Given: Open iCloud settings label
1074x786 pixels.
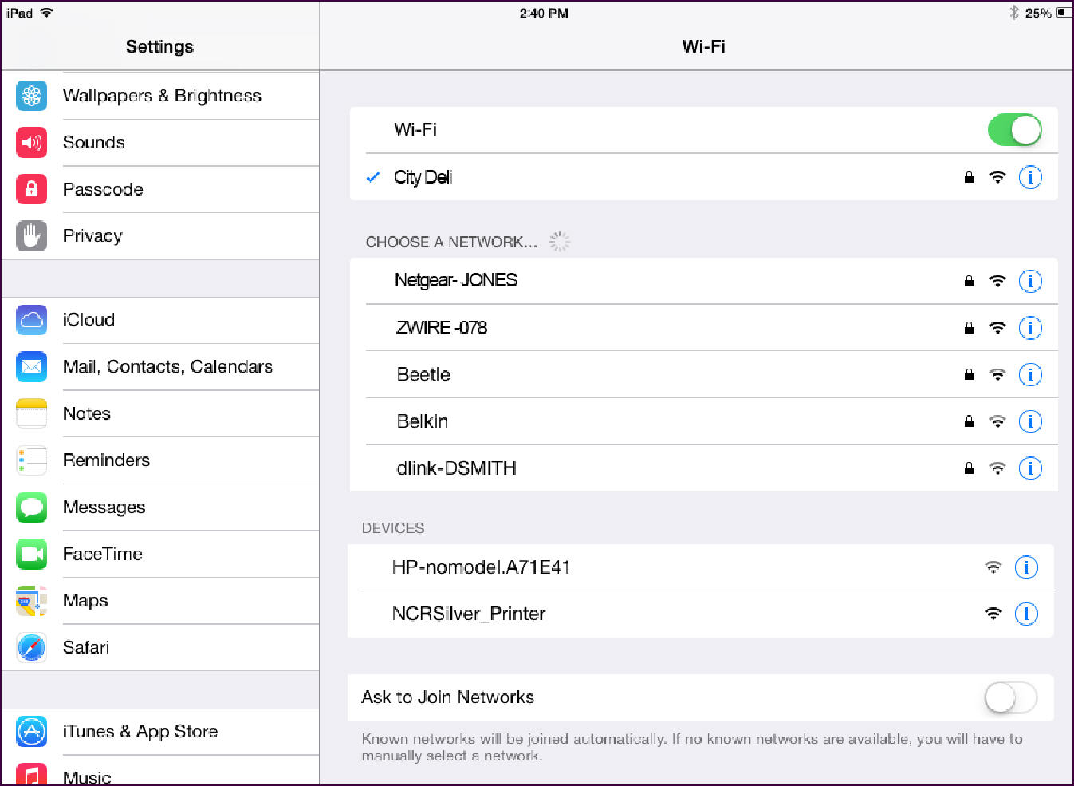Looking at the screenshot, I should coord(89,320).
